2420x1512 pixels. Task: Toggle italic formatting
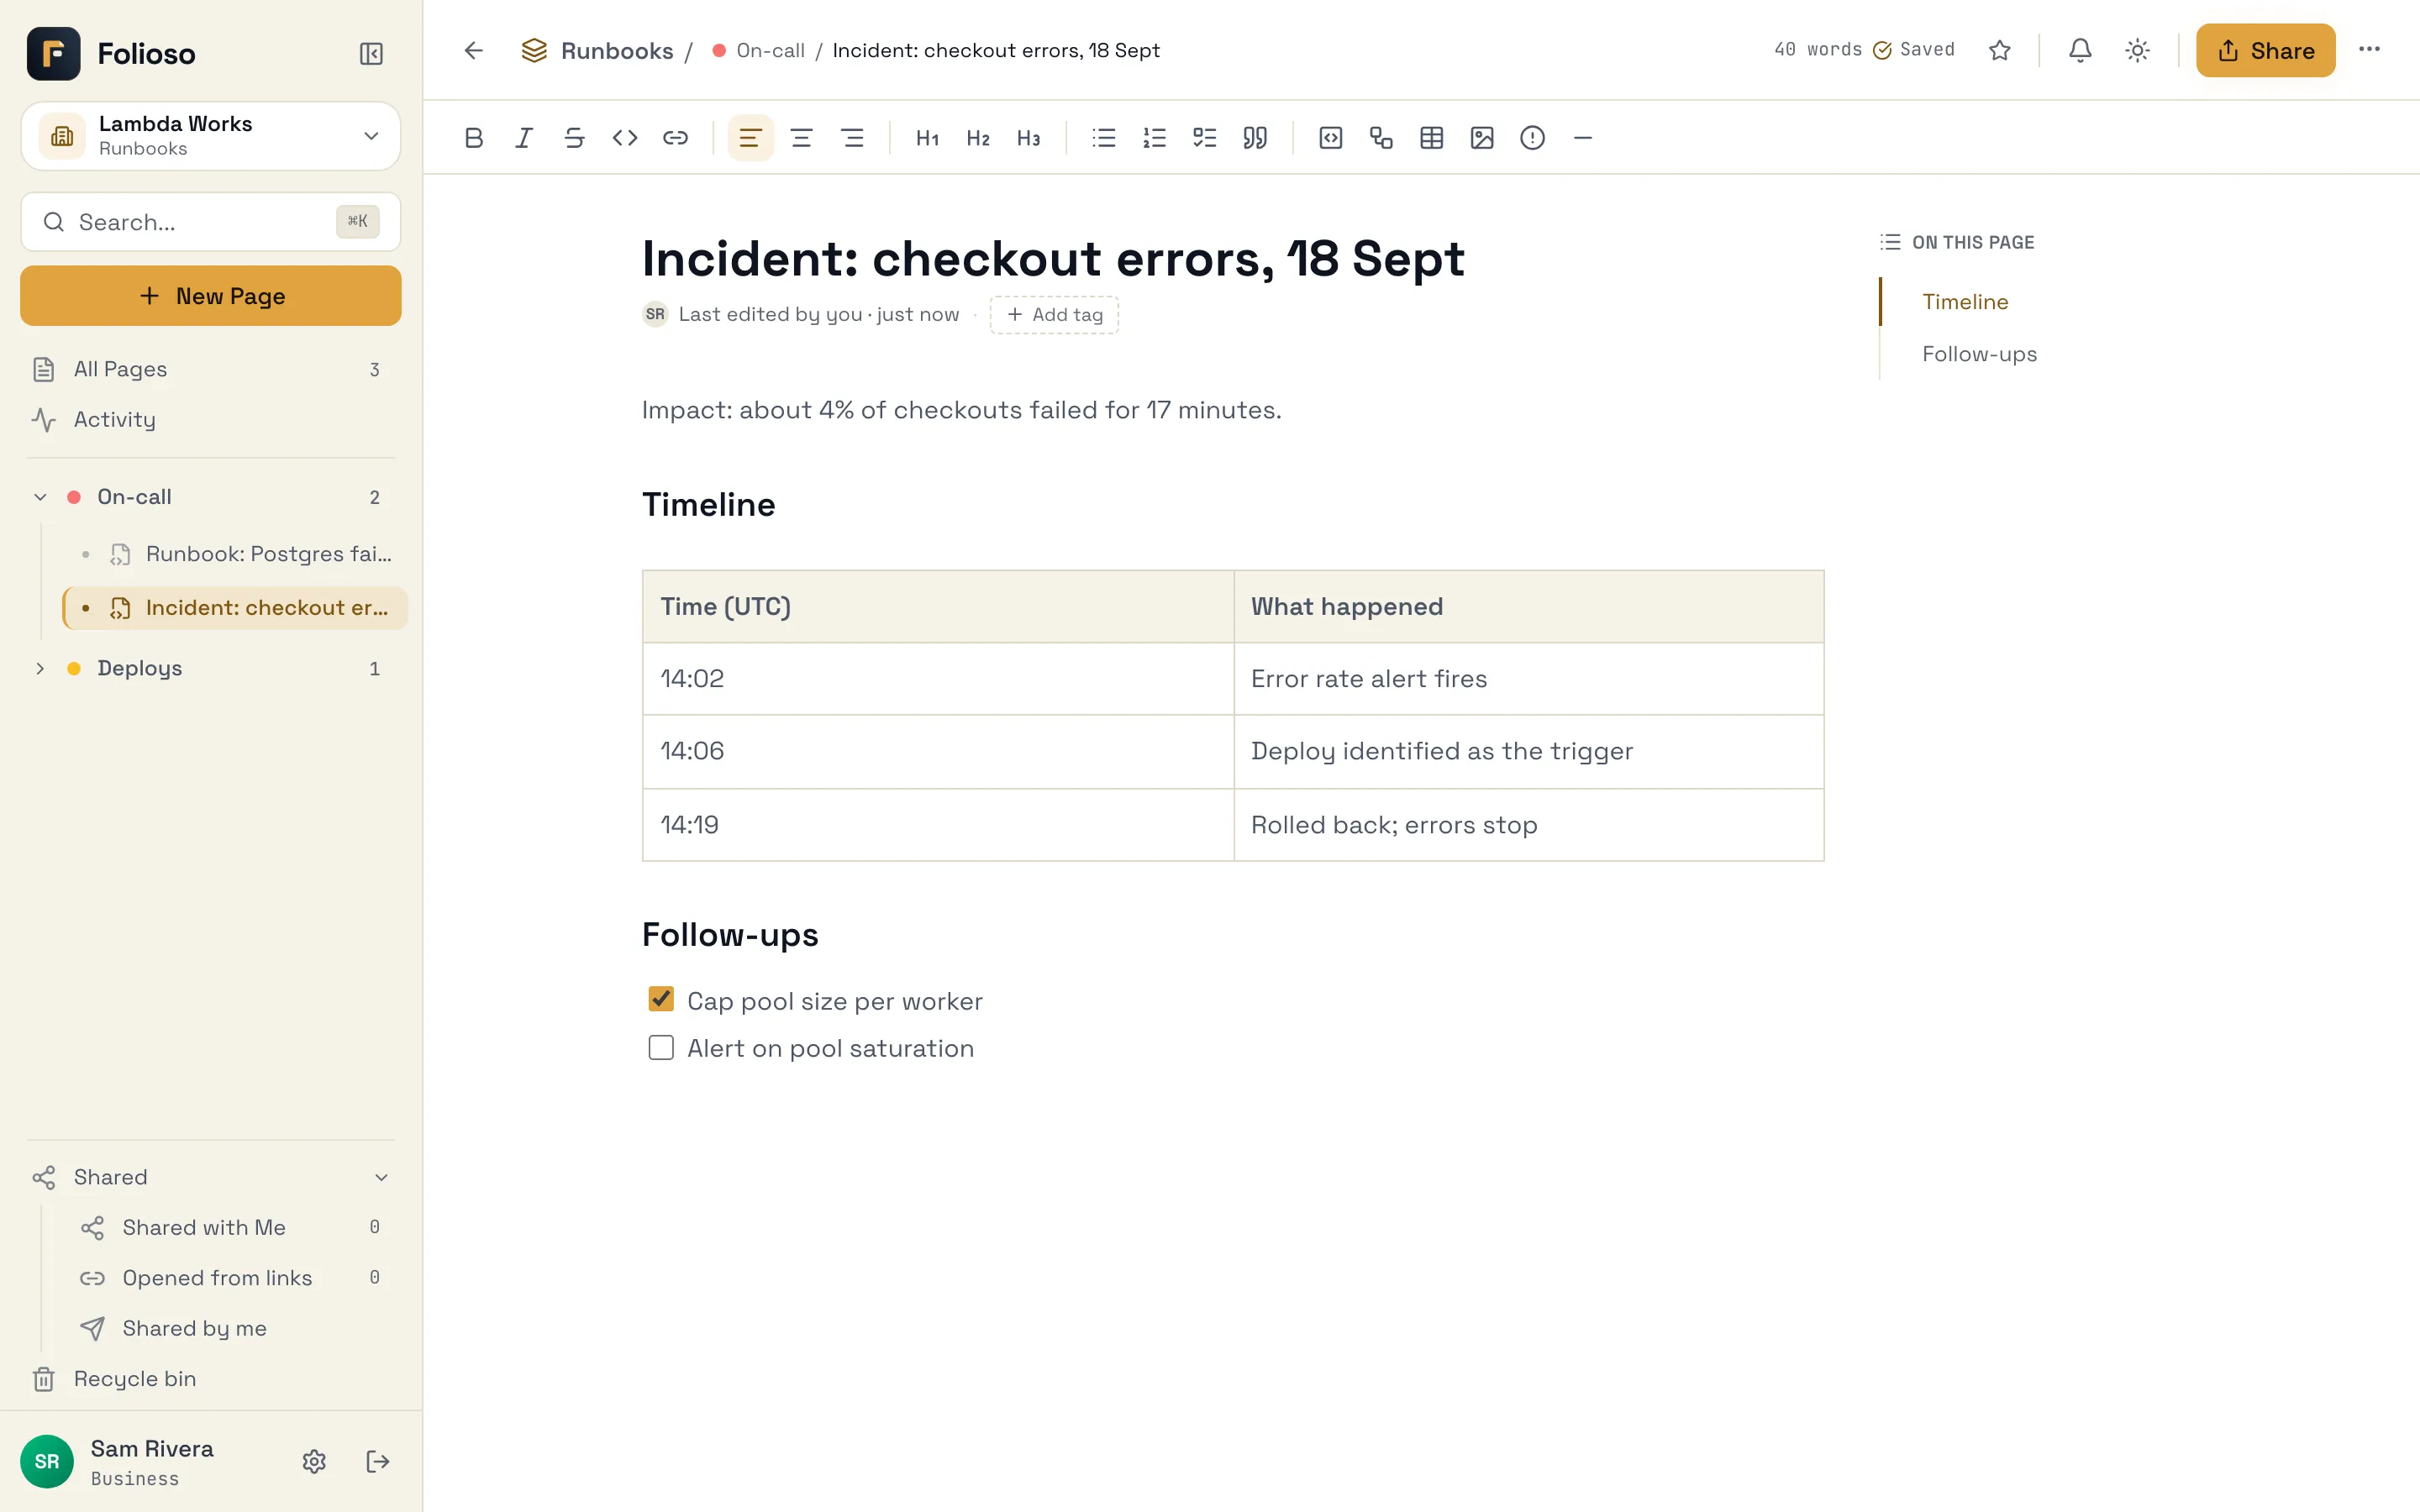coord(524,138)
